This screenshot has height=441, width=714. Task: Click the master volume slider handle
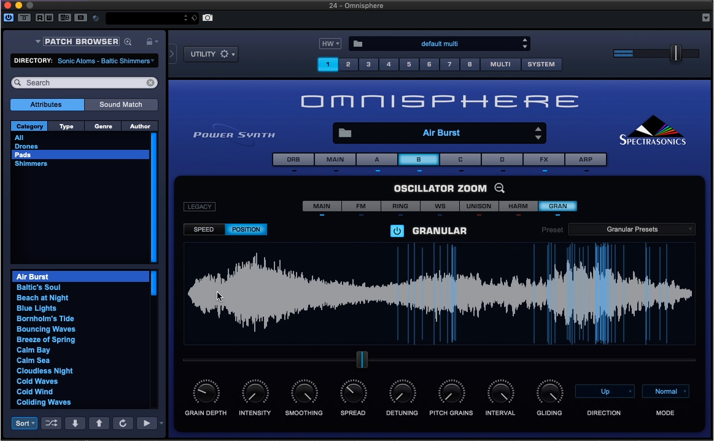coord(675,53)
